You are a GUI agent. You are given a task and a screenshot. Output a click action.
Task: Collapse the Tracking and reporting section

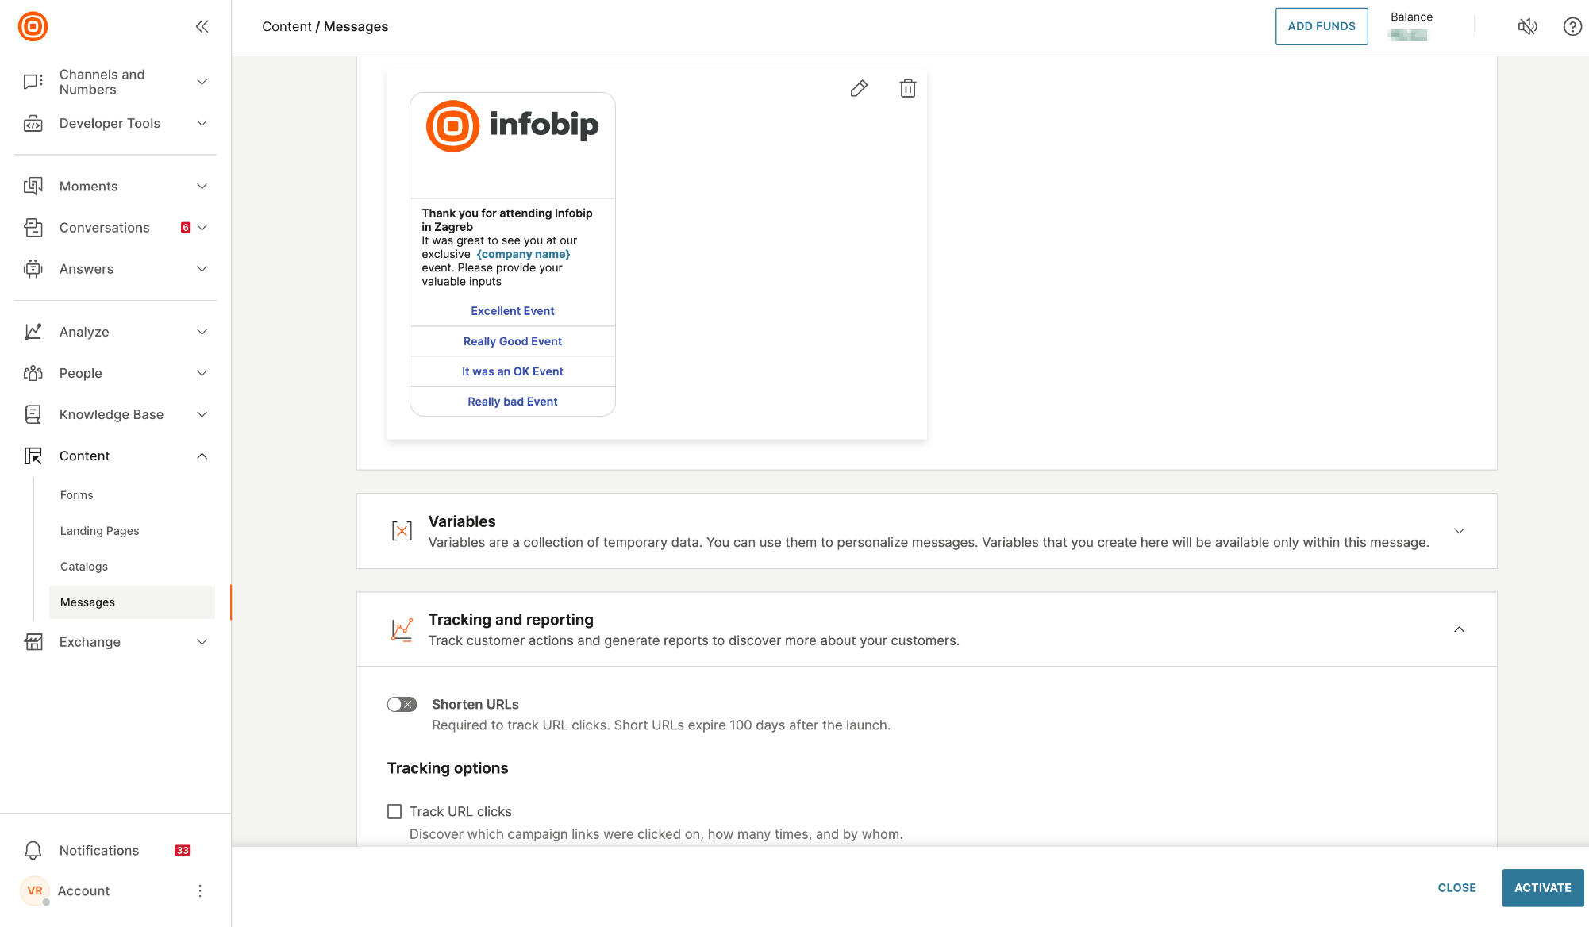(x=1459, y=629)
